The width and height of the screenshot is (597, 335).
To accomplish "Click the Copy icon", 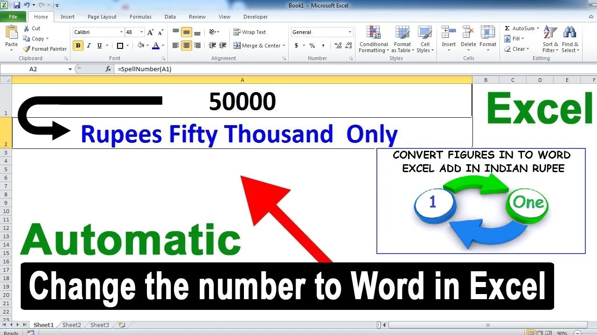I will tap(27, 39).
